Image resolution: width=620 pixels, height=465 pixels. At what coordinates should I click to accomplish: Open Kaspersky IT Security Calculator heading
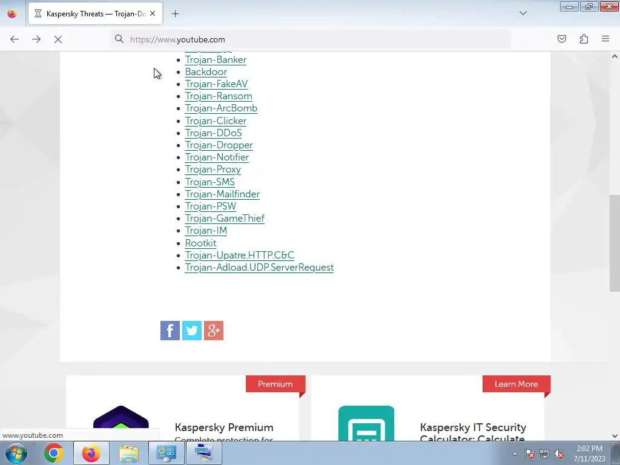(x=473, y=432)
